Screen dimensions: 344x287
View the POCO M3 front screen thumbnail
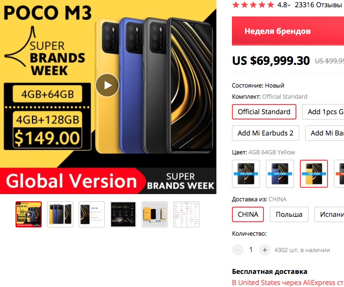click(92, 214)
